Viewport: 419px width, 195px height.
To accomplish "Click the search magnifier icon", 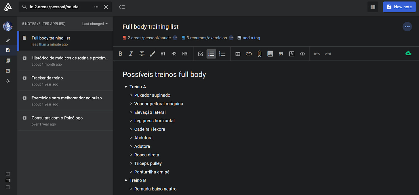I will click(24, 7).
